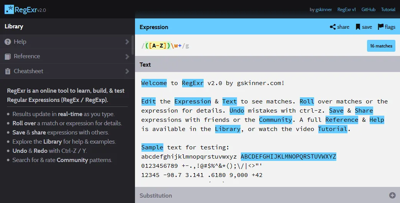Viewport: 400px width, 203px height.
Task: Click the highlighted match 'Save' in text
Action: (x=336, y=111)
